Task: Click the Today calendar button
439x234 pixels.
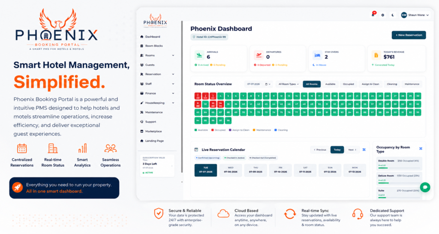Action: (x=337, y=150)
